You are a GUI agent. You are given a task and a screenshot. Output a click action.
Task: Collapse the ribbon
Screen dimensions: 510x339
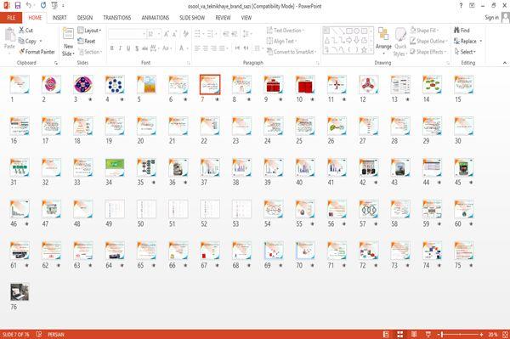point(504,63)
